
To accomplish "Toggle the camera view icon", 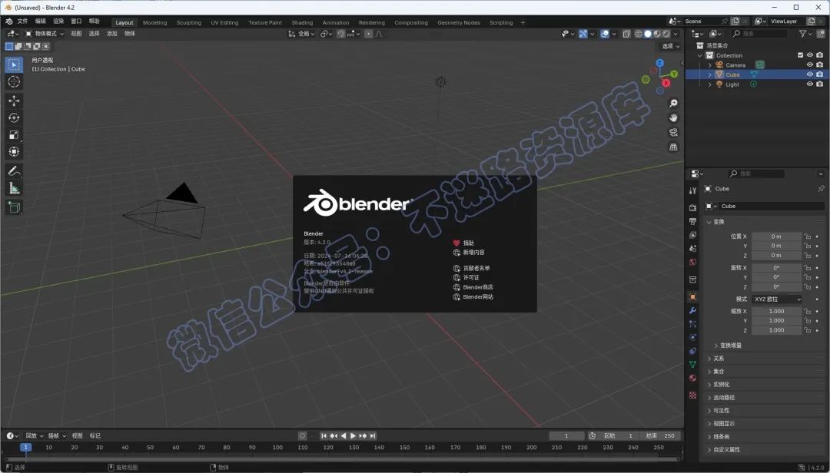I will tap(673, 132).
